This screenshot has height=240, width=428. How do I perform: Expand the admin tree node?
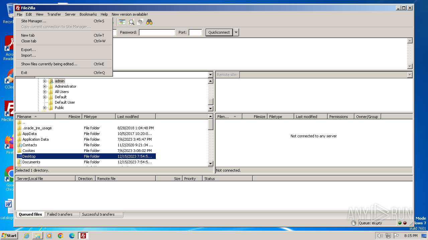(44, 81)
